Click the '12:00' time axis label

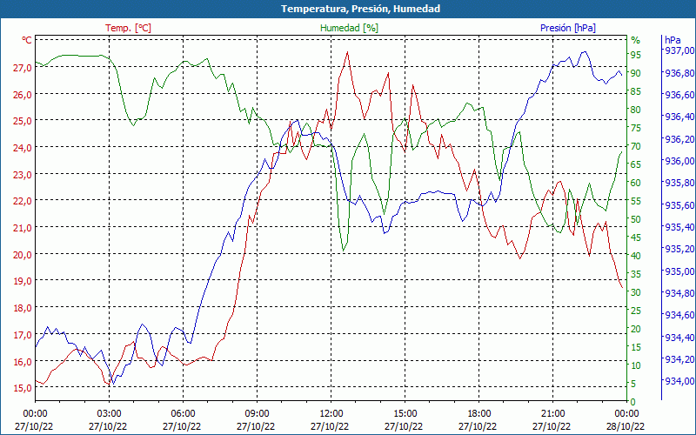click(331, 414)
